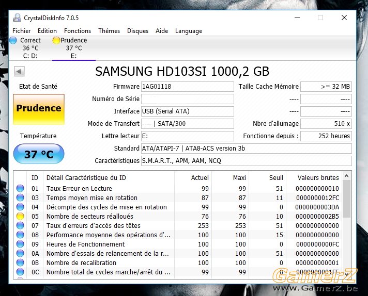Select row Nombre de recalibration

(x=178, y=263)
